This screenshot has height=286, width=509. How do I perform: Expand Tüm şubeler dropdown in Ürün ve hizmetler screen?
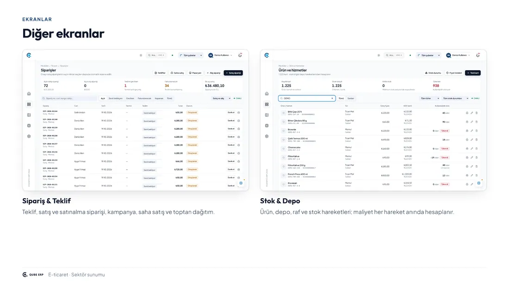pyautogui.click(x=428, y=55)
